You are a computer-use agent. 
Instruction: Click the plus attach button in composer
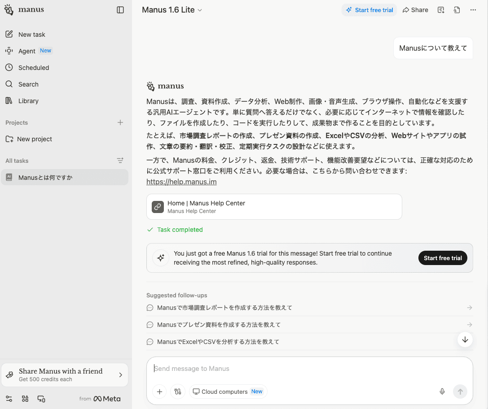pos(159,392)
